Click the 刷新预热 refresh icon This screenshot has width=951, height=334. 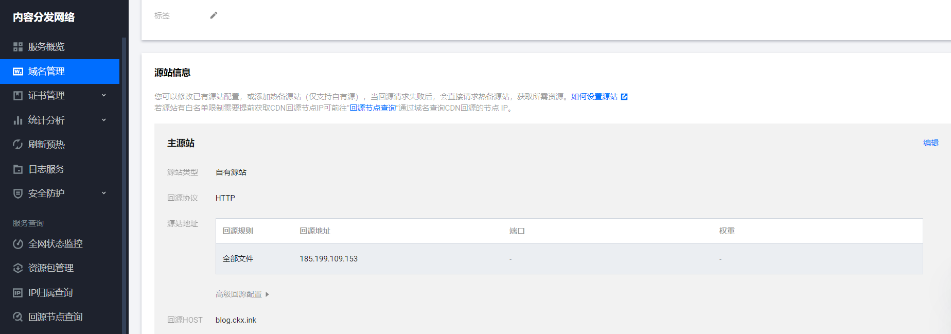click(18, 145)
